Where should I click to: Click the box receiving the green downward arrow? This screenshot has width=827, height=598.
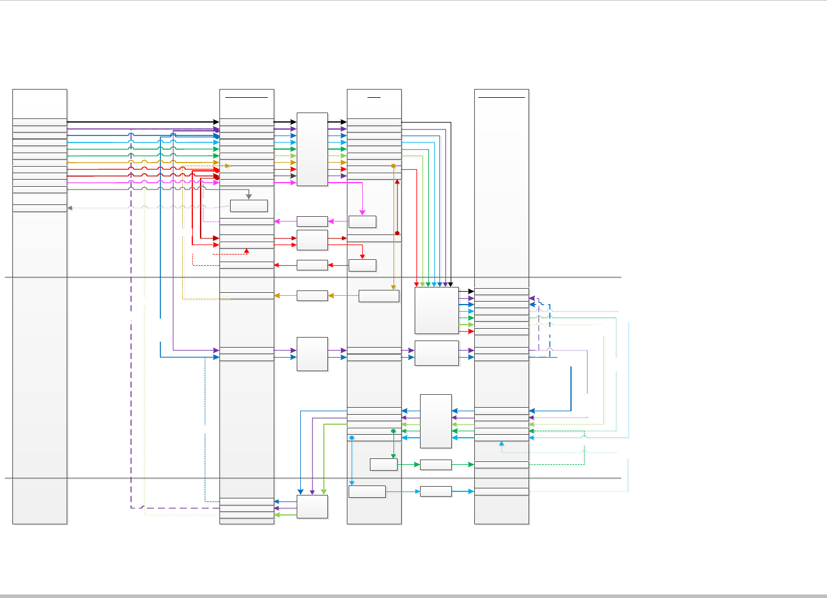click(x=383, y=464)
